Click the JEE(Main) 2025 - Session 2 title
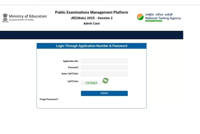Screen dimensions: 200x134 tap(91, 18)
